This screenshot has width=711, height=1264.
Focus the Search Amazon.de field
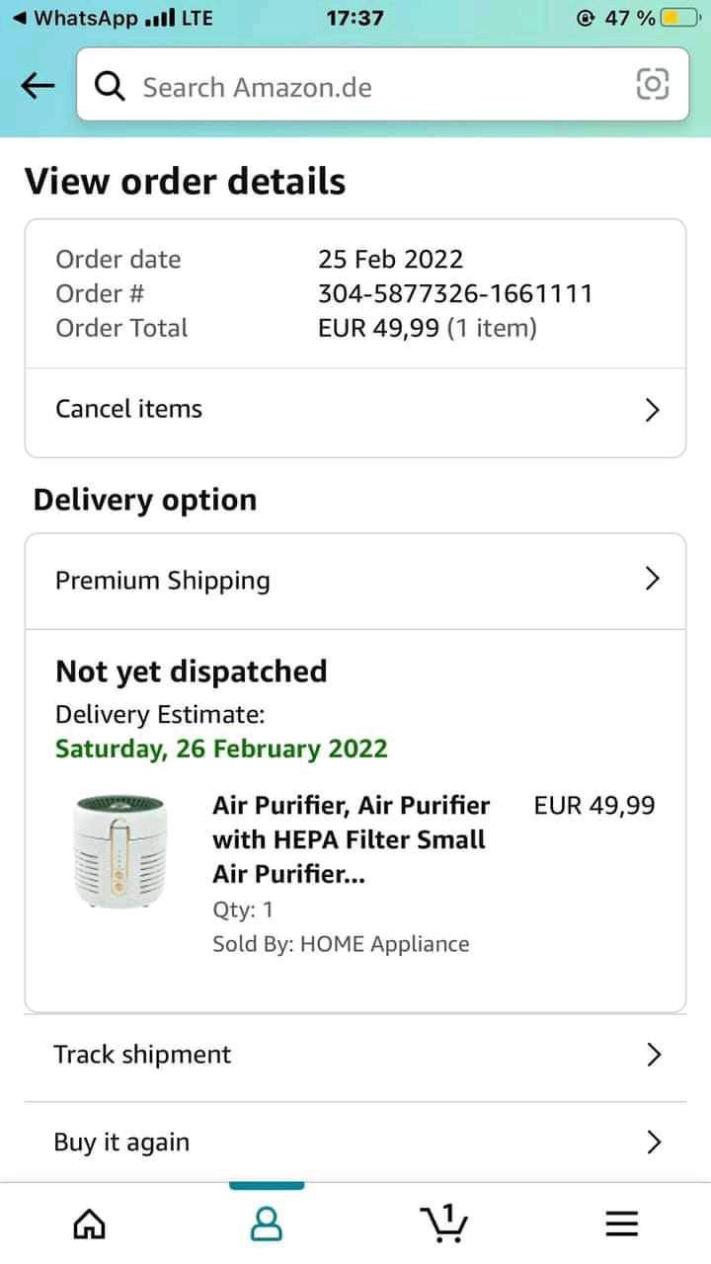coord(375,87)
